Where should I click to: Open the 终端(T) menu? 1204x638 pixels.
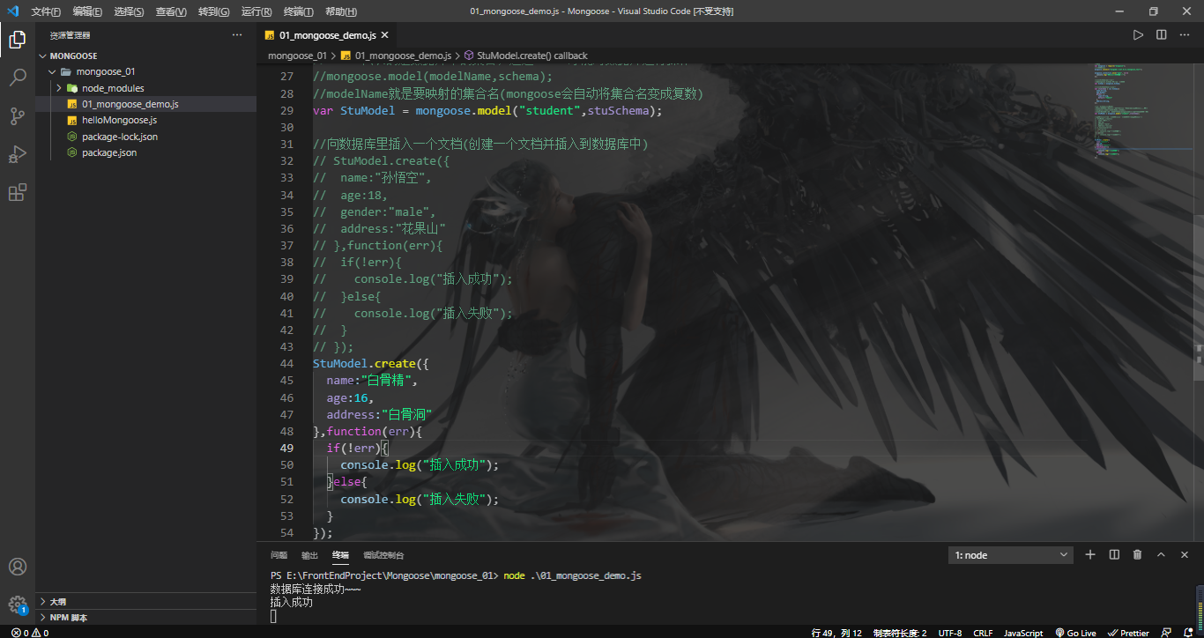pos(299,11)
